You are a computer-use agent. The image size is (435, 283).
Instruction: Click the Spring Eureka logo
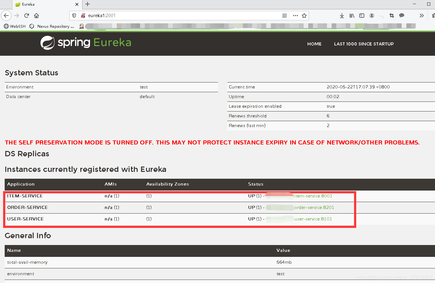(x=86, y=43)
